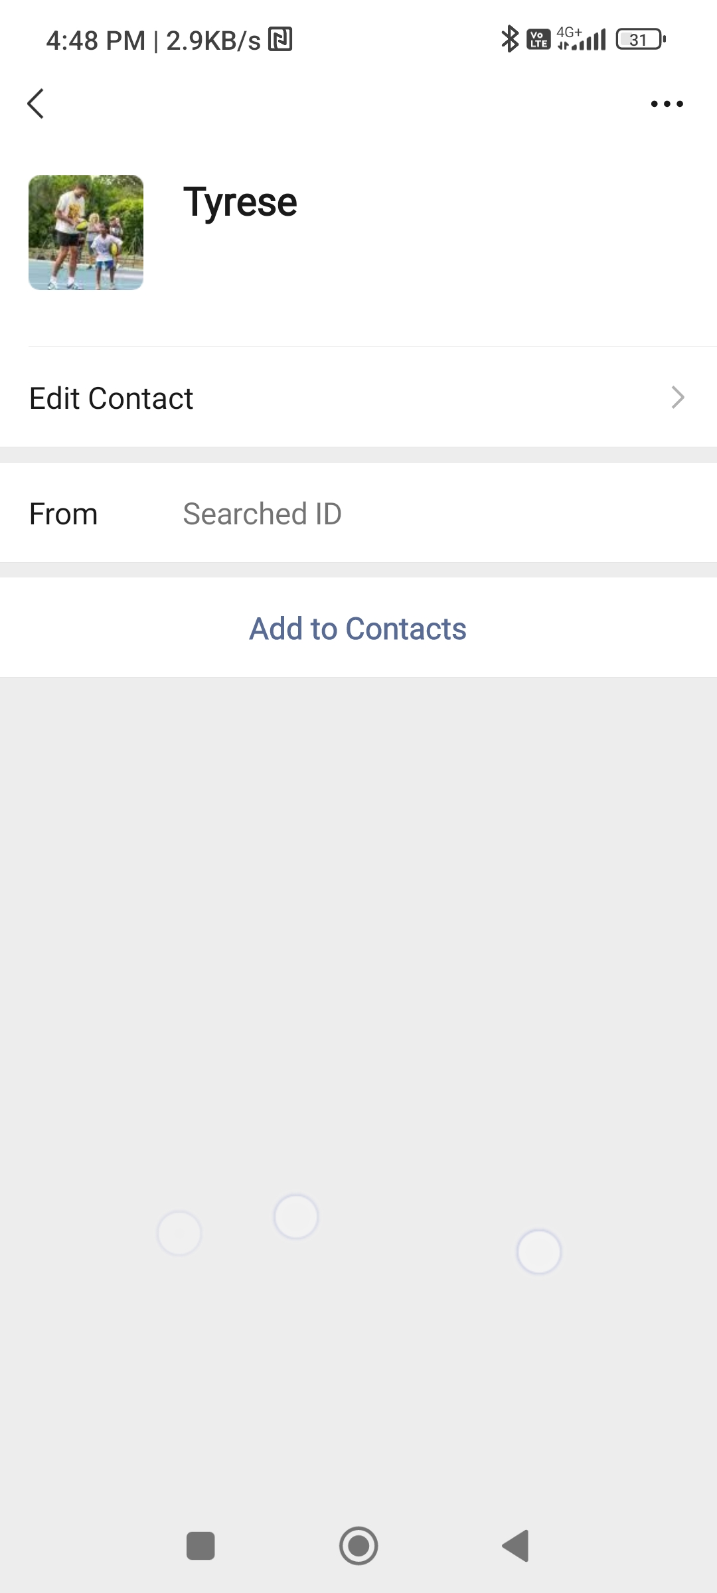Image resolution: width=717 pixels, height=1593 pixels.
Task: Tap the signal strength bars
Action: 587,42
